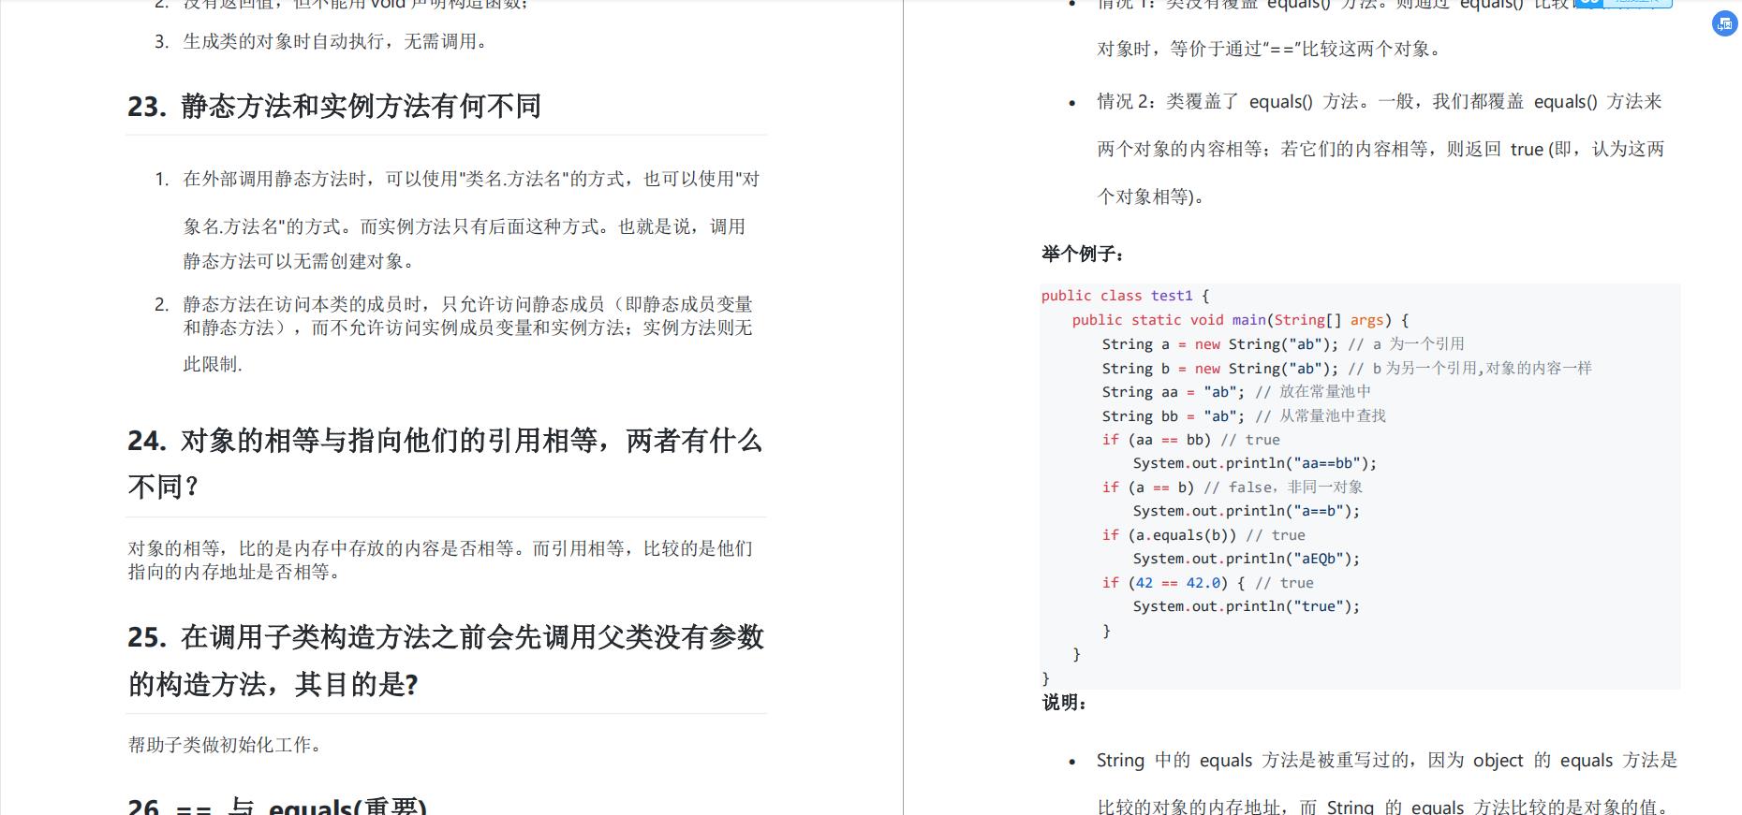Image resolution: width=1742 pixels, height=815 pixels.
Task: Click line "个对象相等)。"
Action: point(1152,196)
